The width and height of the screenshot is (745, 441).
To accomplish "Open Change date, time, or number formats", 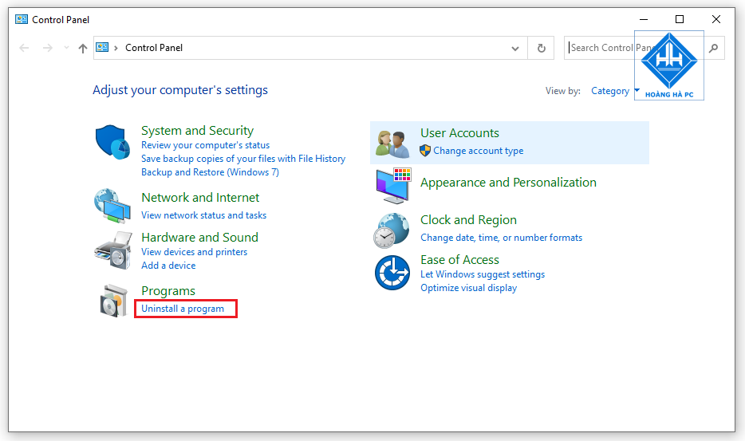I will click(x=501, y=238).
